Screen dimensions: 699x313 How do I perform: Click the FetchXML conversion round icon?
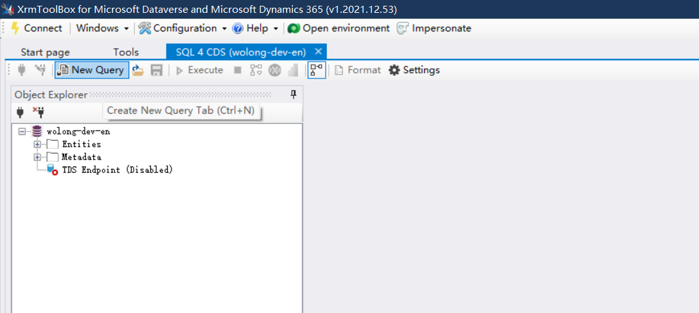tap(274, 70)
